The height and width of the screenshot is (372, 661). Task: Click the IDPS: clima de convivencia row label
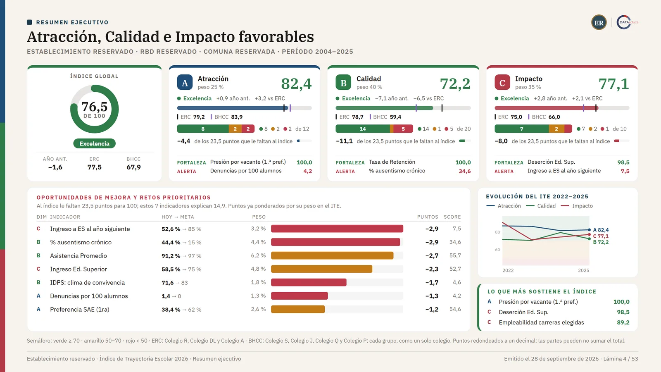(87, 283)
